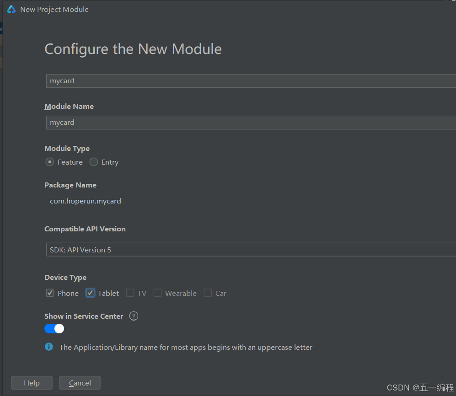
Task: Click the uppercase letter naming hint text
Action: tap(186, 347)
